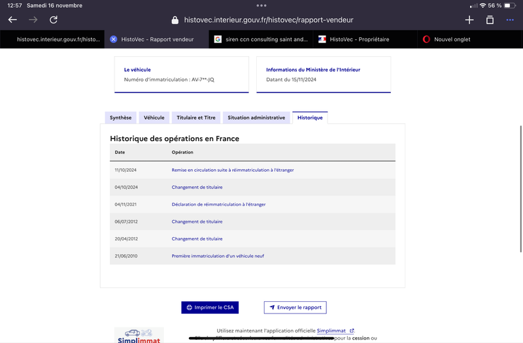Click the Le véhicule card heading
Viewport: 523px width, 343px height.
click(137, 70)
